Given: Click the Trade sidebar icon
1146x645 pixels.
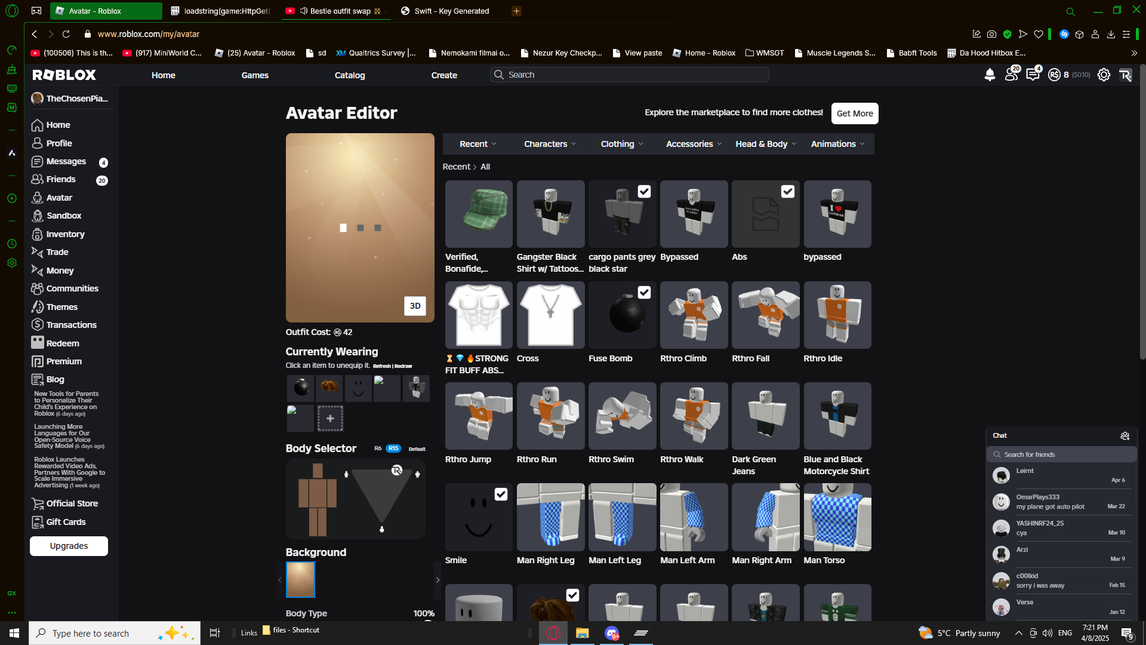Looking at the screenshot, I should 37,252.
